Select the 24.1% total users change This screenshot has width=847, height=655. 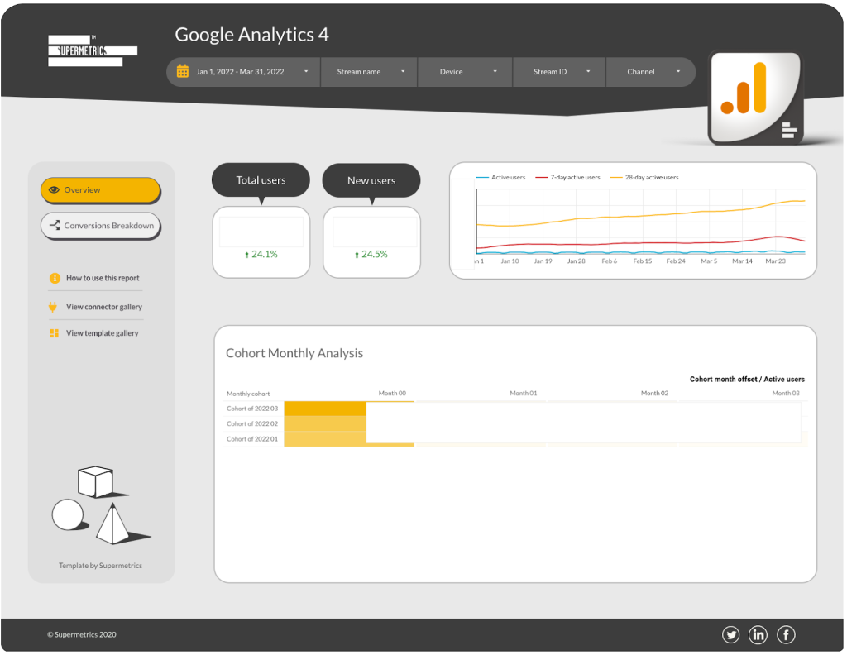[x=261, y=255]
